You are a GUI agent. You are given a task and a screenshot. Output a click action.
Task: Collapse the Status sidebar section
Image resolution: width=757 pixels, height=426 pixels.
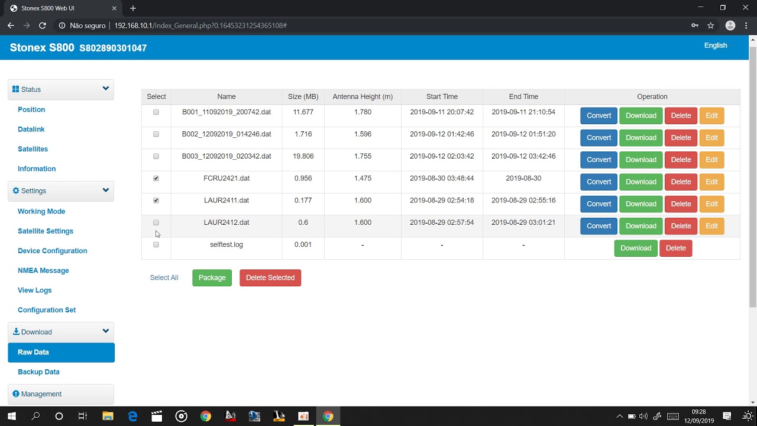[61, 89]
